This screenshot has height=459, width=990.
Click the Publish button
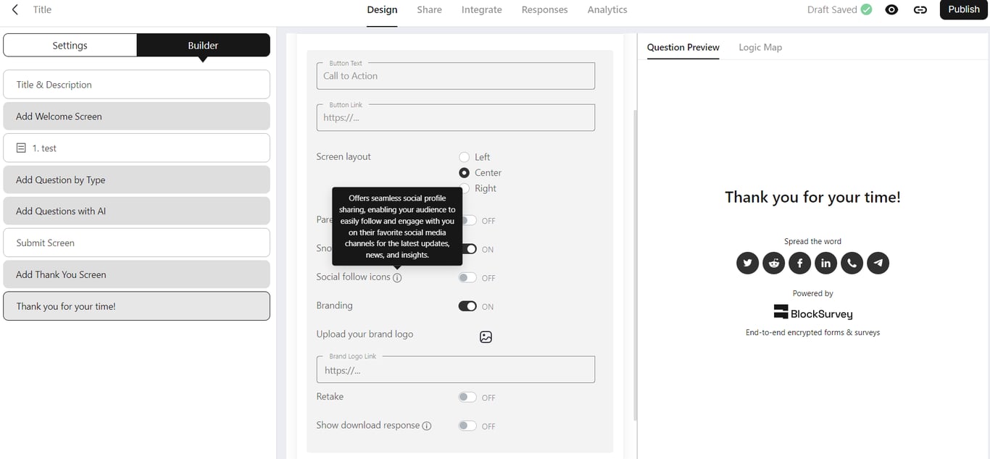963,9
